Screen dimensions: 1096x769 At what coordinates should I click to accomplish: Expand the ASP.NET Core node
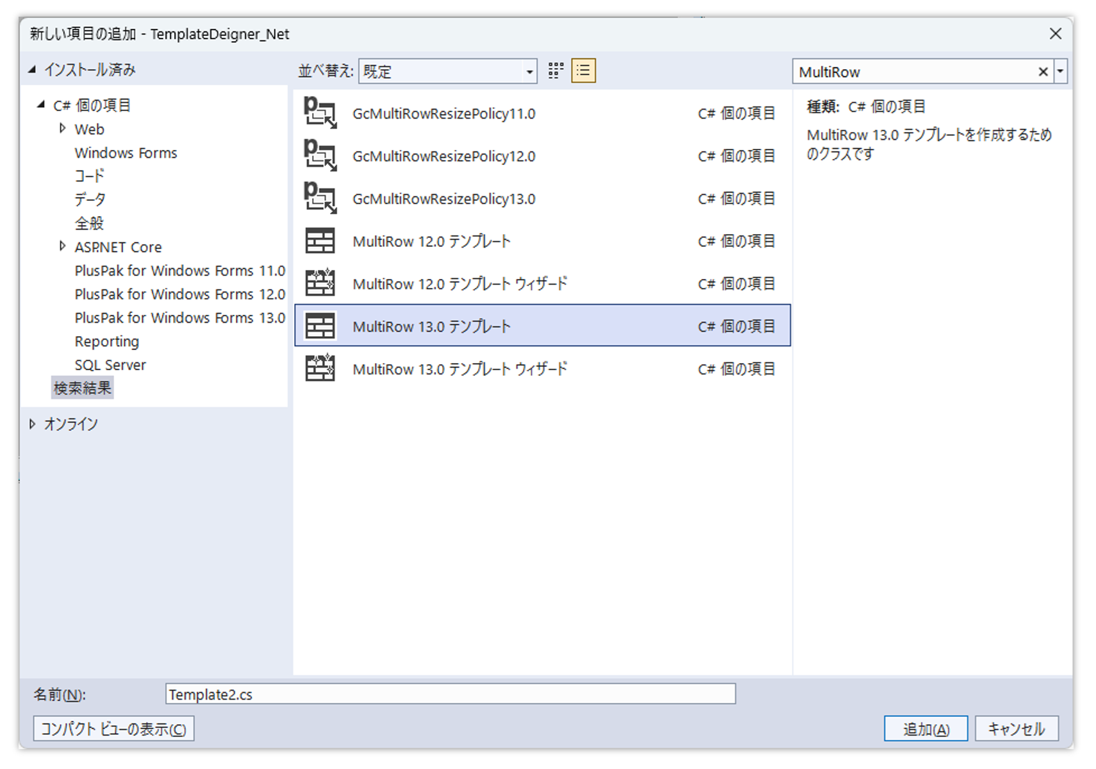(62, 246)
